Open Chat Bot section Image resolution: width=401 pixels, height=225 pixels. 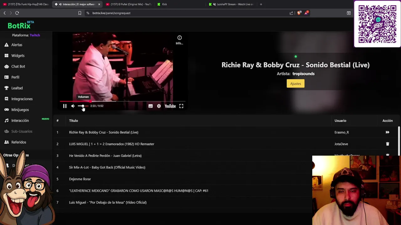point(18,66)
